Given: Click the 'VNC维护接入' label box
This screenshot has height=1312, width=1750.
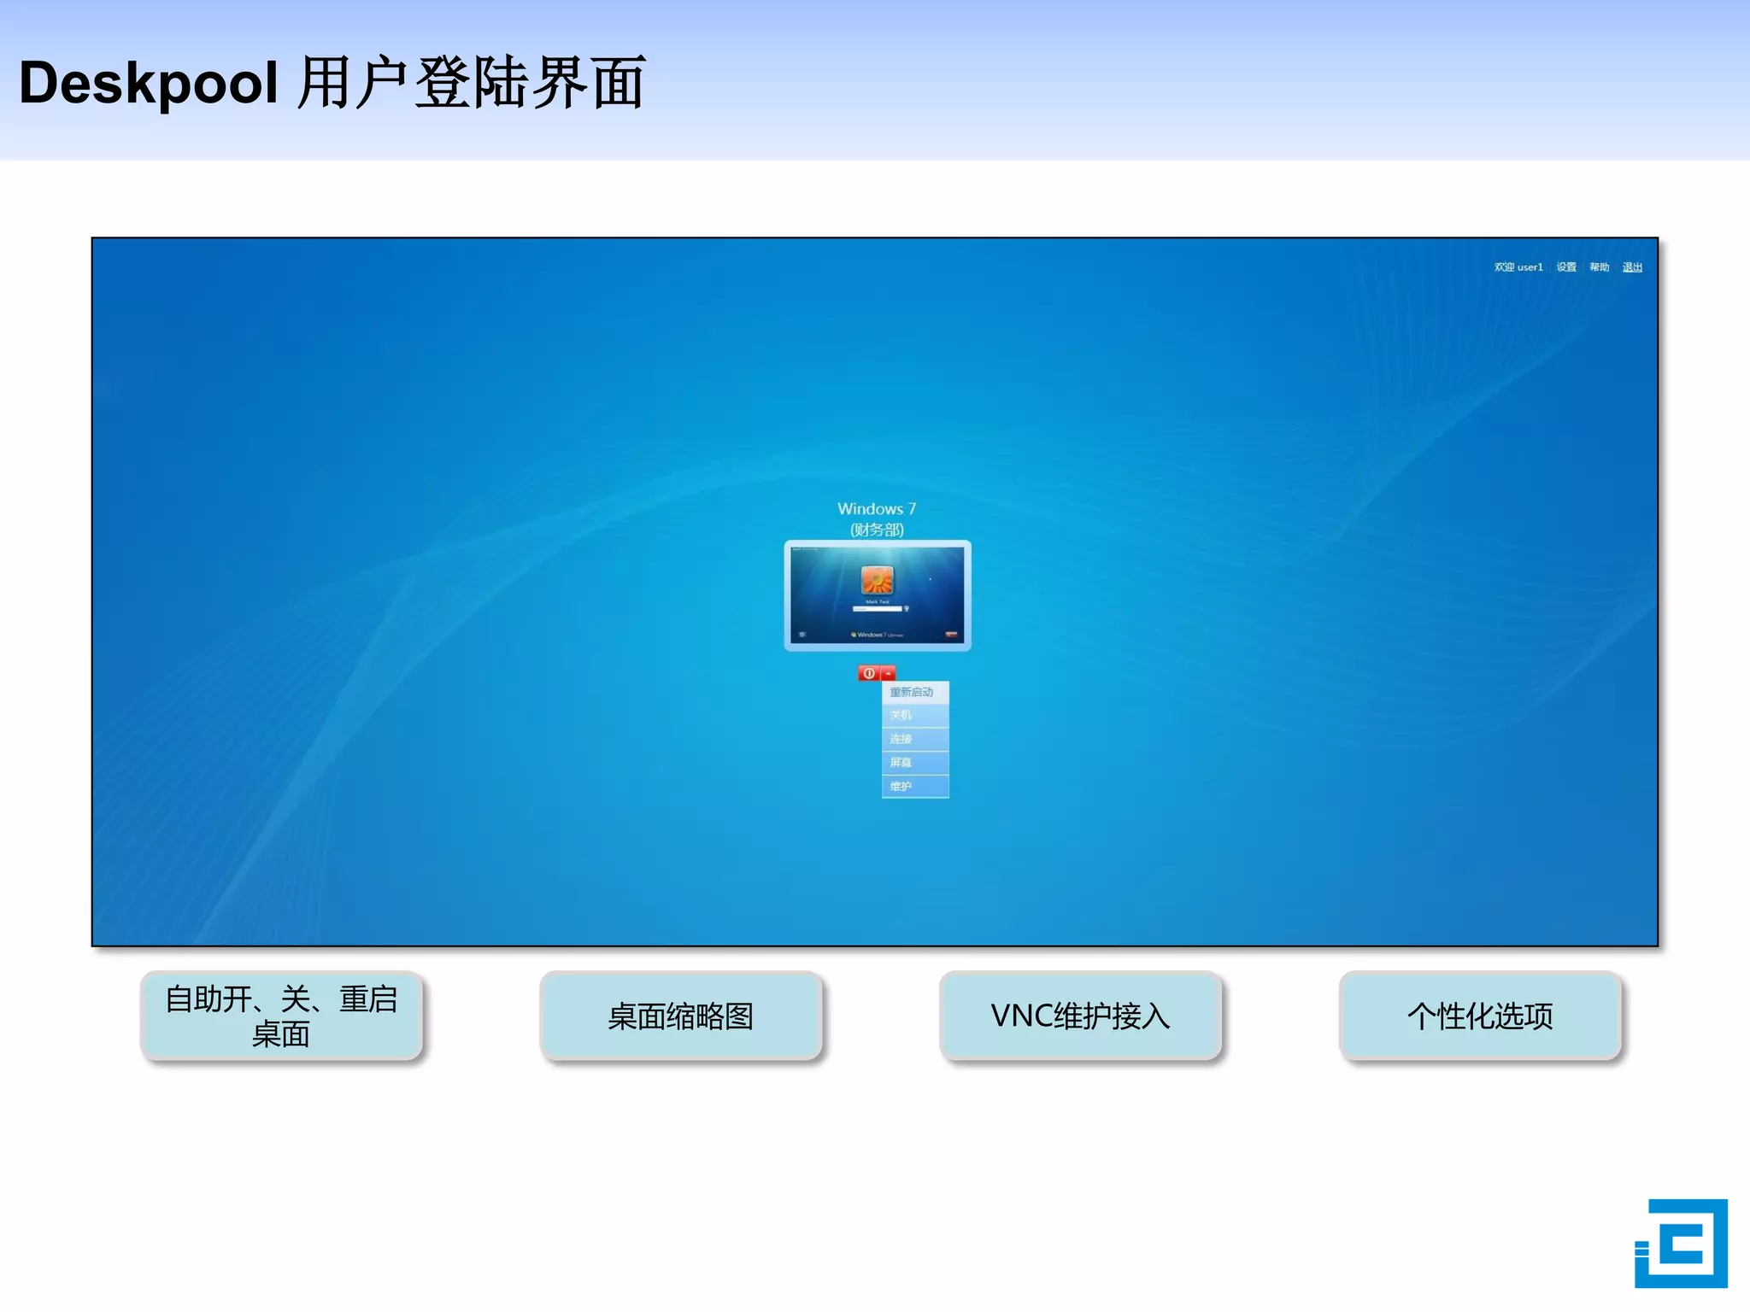Looking at the screenshot, I should pyautogui.click(x=1081, y=1016).
